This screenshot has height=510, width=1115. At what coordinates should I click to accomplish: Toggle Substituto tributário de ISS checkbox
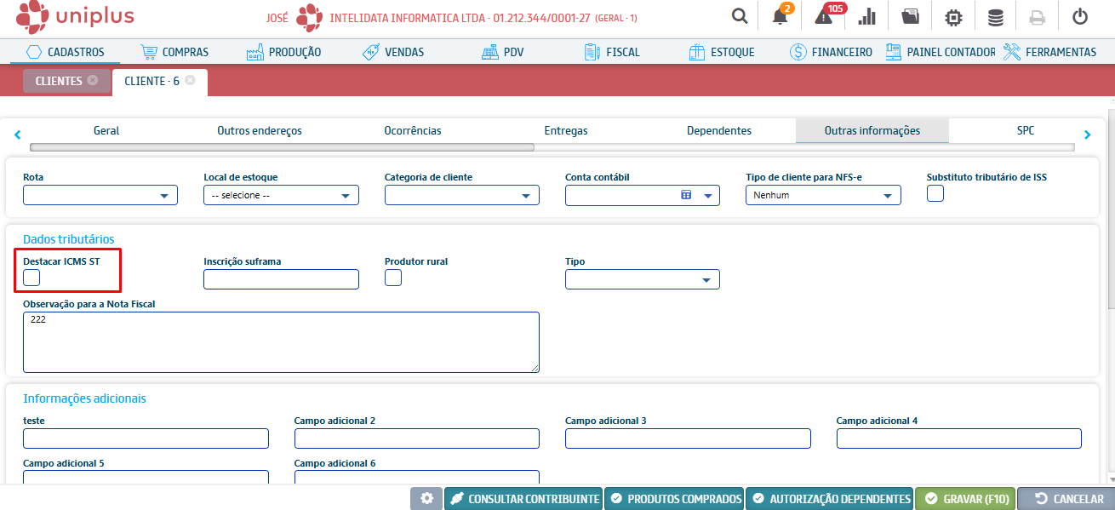click(935, 193)
